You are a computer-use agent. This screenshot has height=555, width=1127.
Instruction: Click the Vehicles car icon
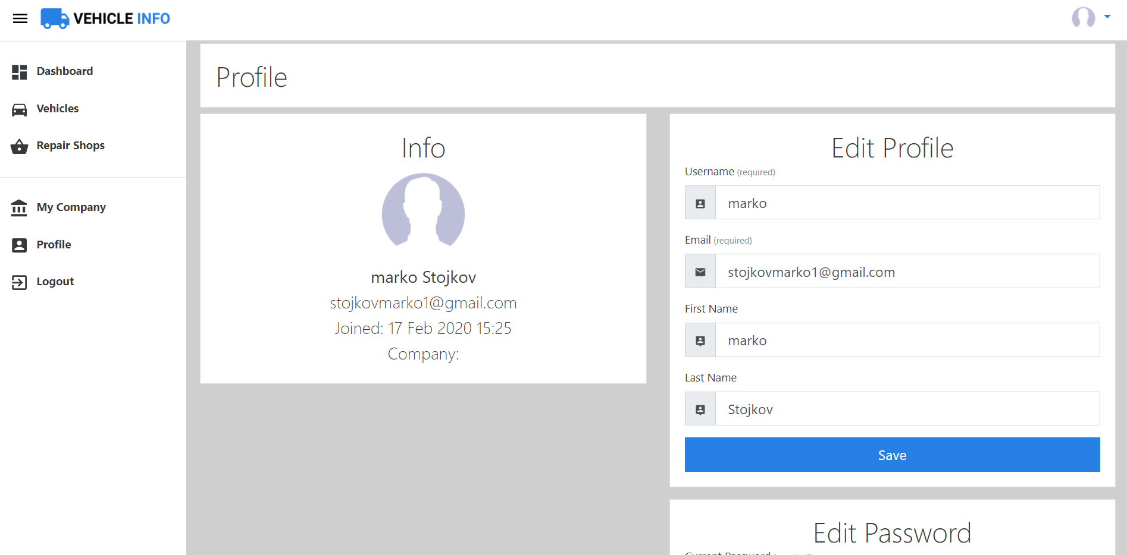click(x=19, y=109)
